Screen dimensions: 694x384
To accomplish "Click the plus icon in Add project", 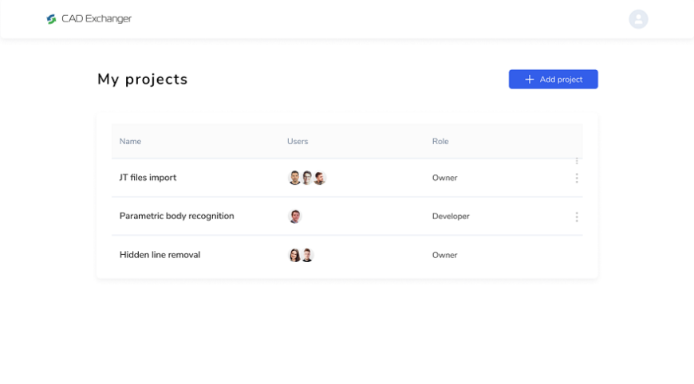I will (529, 80).
